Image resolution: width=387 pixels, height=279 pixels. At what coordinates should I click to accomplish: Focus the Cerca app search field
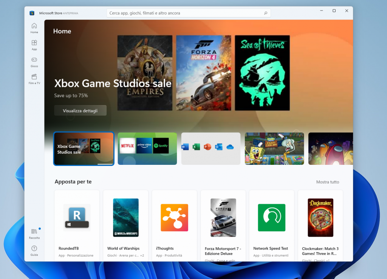point(189,13)
